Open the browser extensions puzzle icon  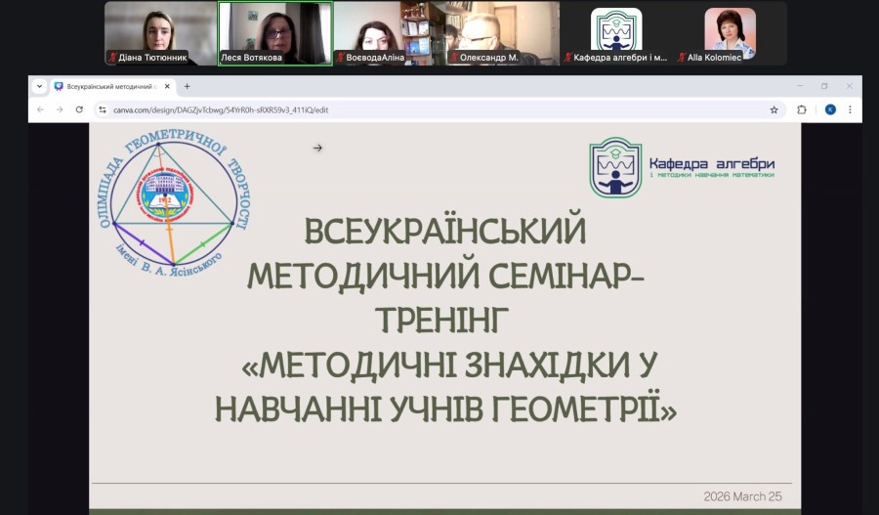[x=802, y=110]
